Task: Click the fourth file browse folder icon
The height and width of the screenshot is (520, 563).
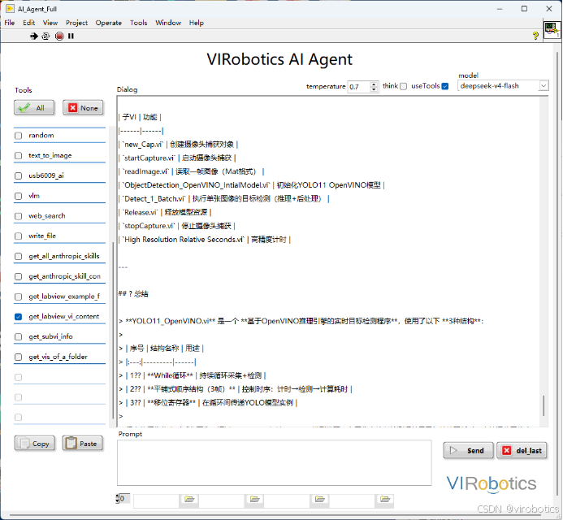Action: (x=385, y=499)
